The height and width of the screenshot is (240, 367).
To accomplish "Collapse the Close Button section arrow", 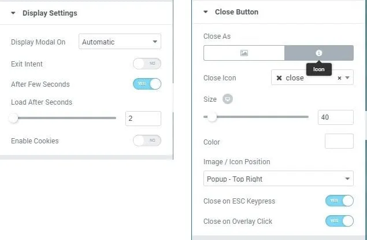I will 206,12.
